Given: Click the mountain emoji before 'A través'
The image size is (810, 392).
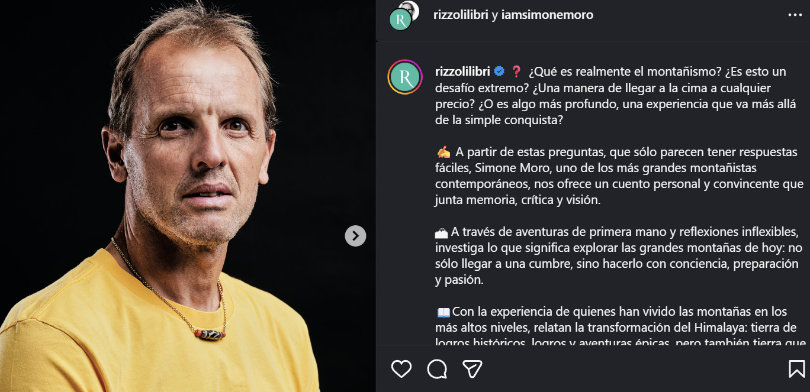Looking at the screenshot, I should [442, 232].
